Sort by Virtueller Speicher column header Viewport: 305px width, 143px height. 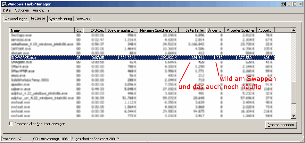(x=240, y=30)
